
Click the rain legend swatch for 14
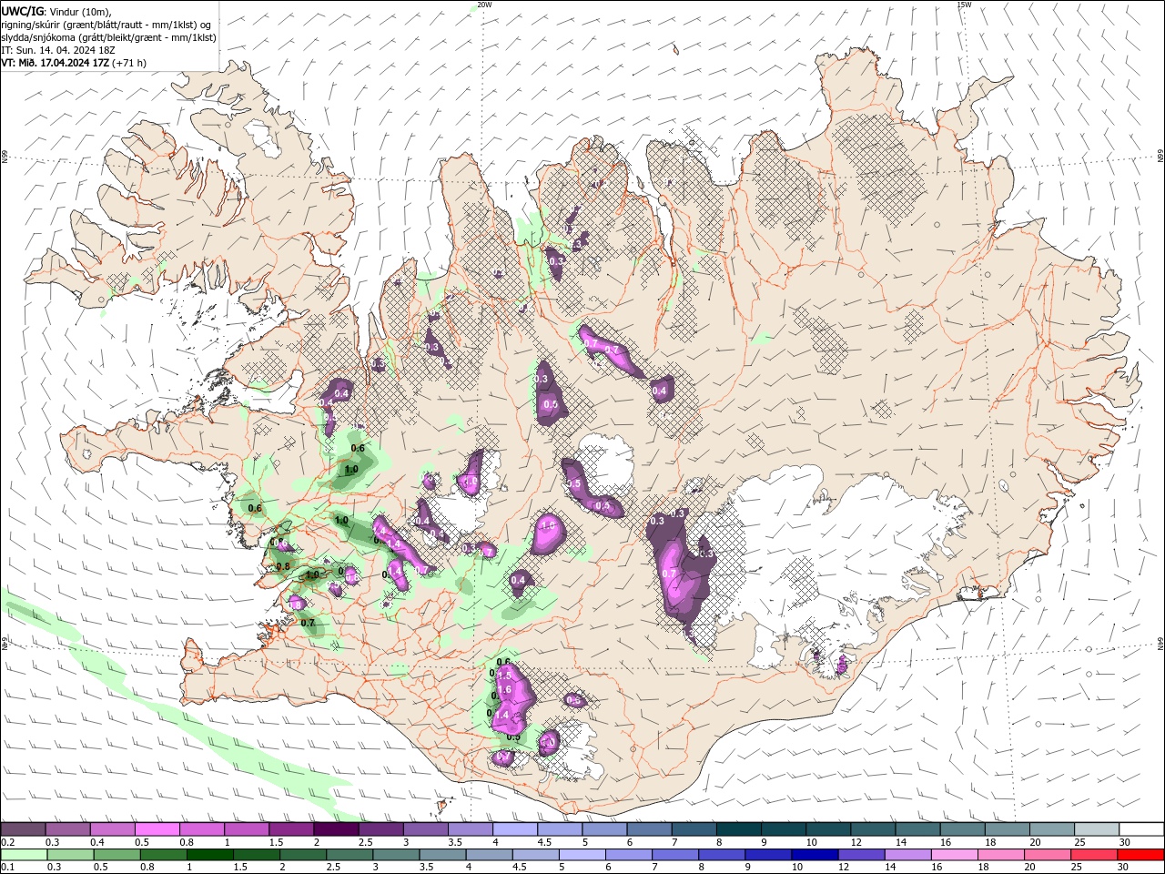click(910, 855)
